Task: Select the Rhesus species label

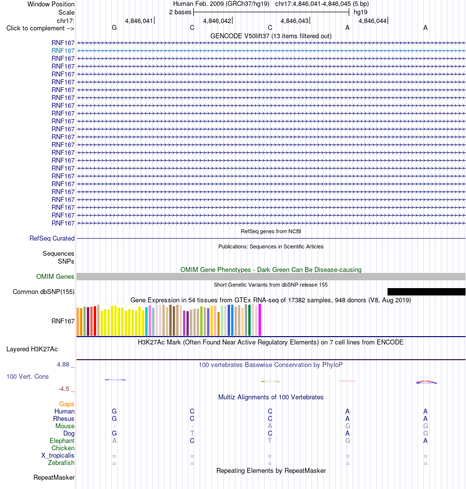Action: 64,418
